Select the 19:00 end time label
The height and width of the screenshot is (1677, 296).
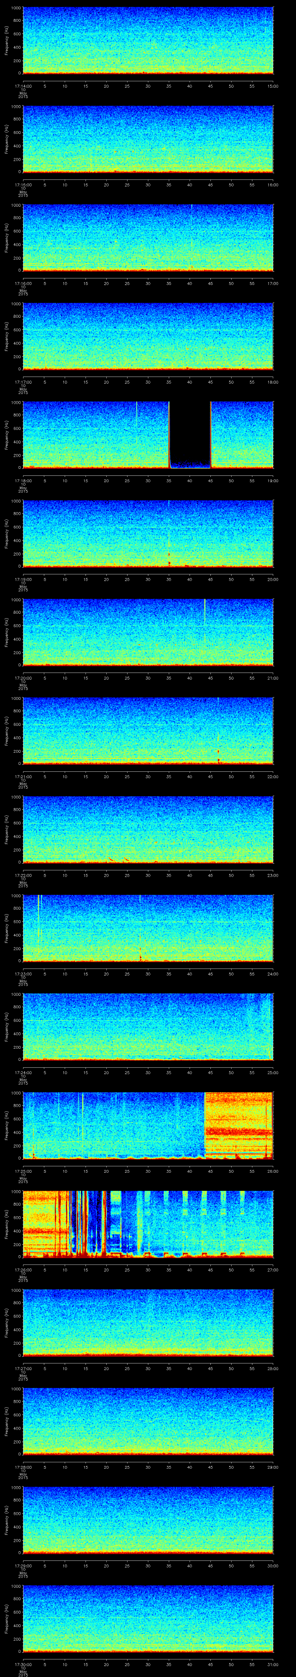click(x=273, y=480)
